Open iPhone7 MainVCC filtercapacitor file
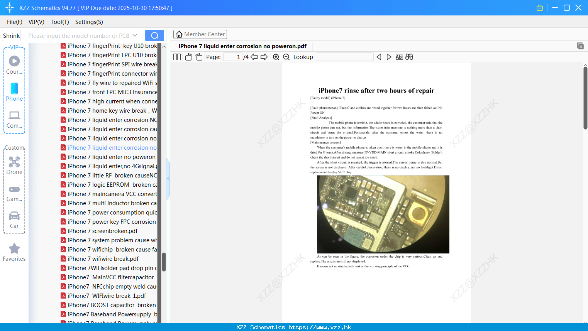The height and width of the screenshot is (331, 588). tap(107, 277)
